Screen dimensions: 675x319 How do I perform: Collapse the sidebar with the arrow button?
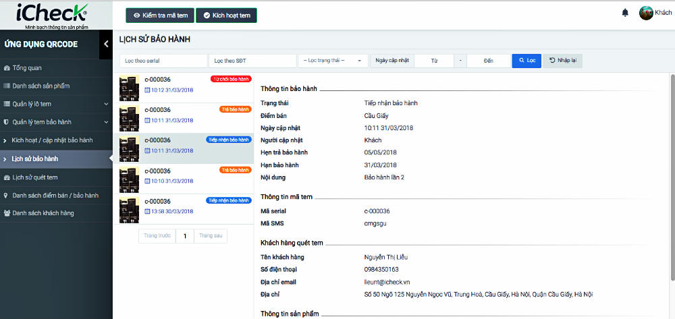pyautogui.click(x=106, y=45)
